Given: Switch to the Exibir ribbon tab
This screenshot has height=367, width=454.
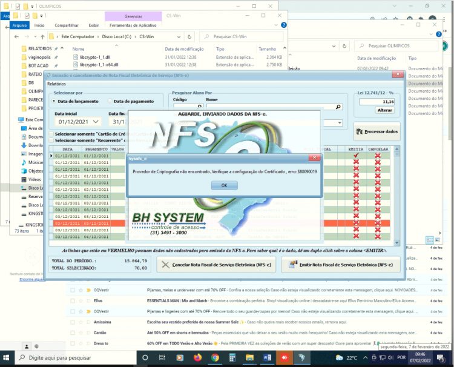Looking at the screenshot, I should pyautogui.click(x=93, y=25).
